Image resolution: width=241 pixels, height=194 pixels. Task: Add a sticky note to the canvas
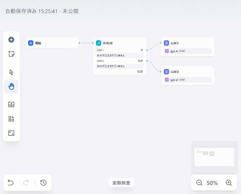pyautogui.click(x=11, y=54)
